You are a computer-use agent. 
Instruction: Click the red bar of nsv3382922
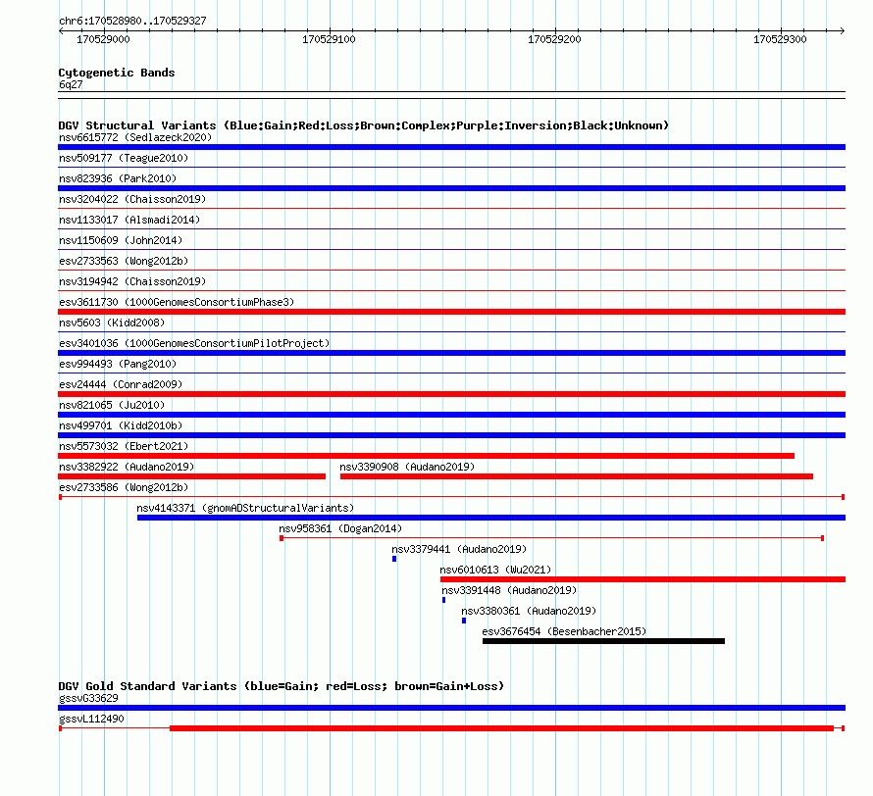[x=191, y=476]
